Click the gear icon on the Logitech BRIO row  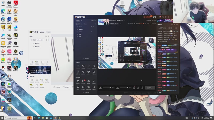[x=49, y=40]
